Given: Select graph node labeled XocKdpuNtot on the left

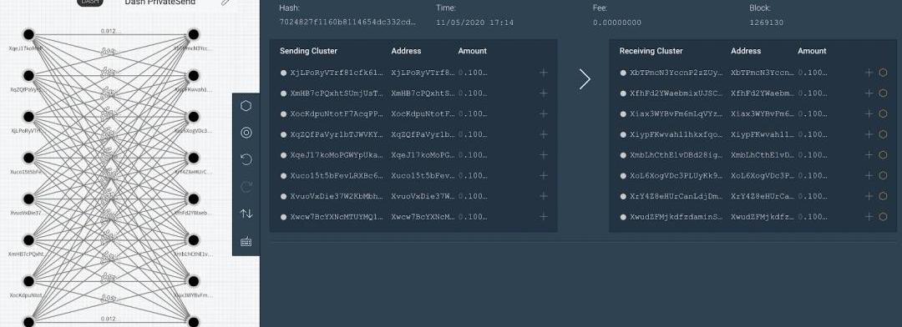Looking at the screenshot, I should [28, 281].
